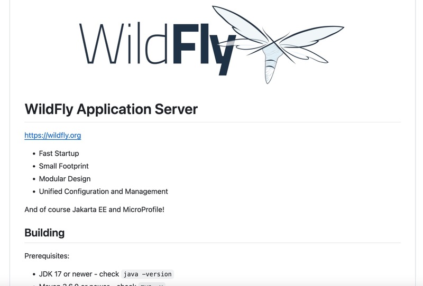Click the Prerequisites: label
The image size is (423, 286).
47,255
